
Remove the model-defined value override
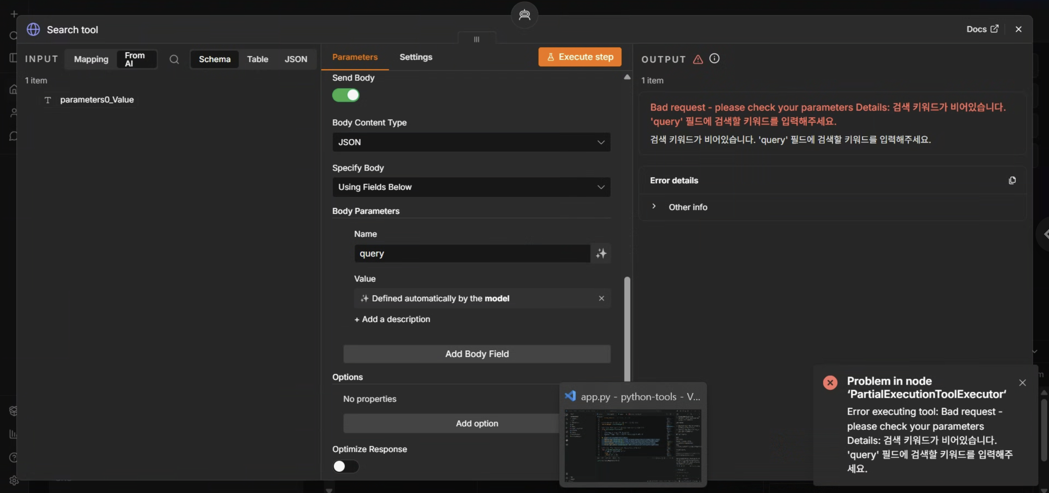point(601,299)
